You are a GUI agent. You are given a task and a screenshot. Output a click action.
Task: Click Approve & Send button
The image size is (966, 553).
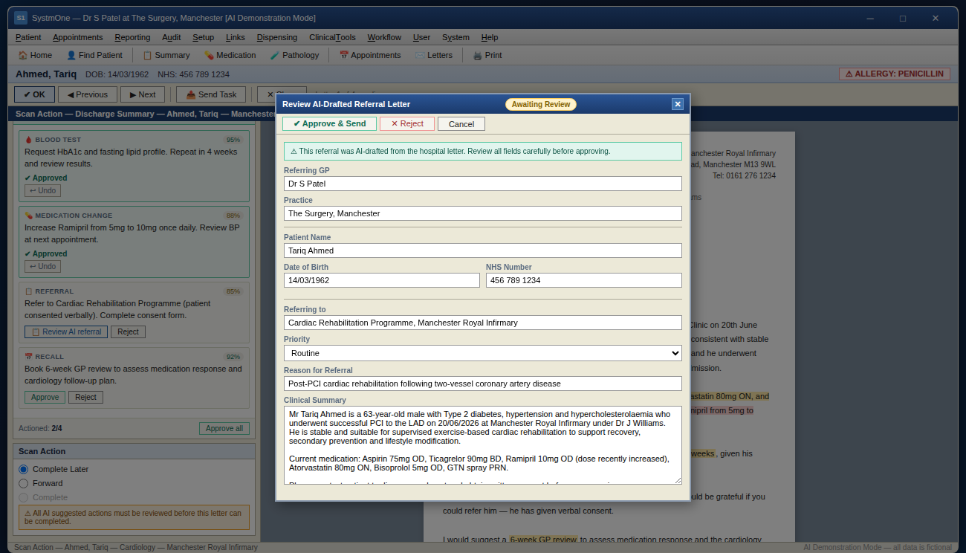329,123
